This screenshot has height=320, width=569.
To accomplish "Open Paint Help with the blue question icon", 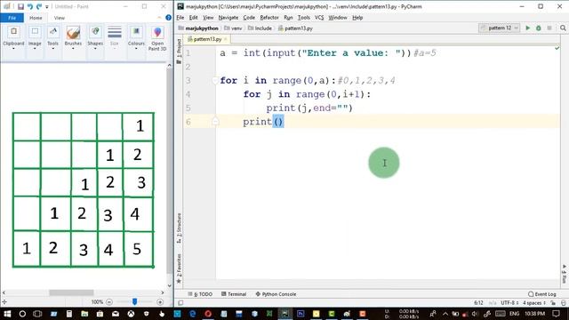I will point(168,18).
